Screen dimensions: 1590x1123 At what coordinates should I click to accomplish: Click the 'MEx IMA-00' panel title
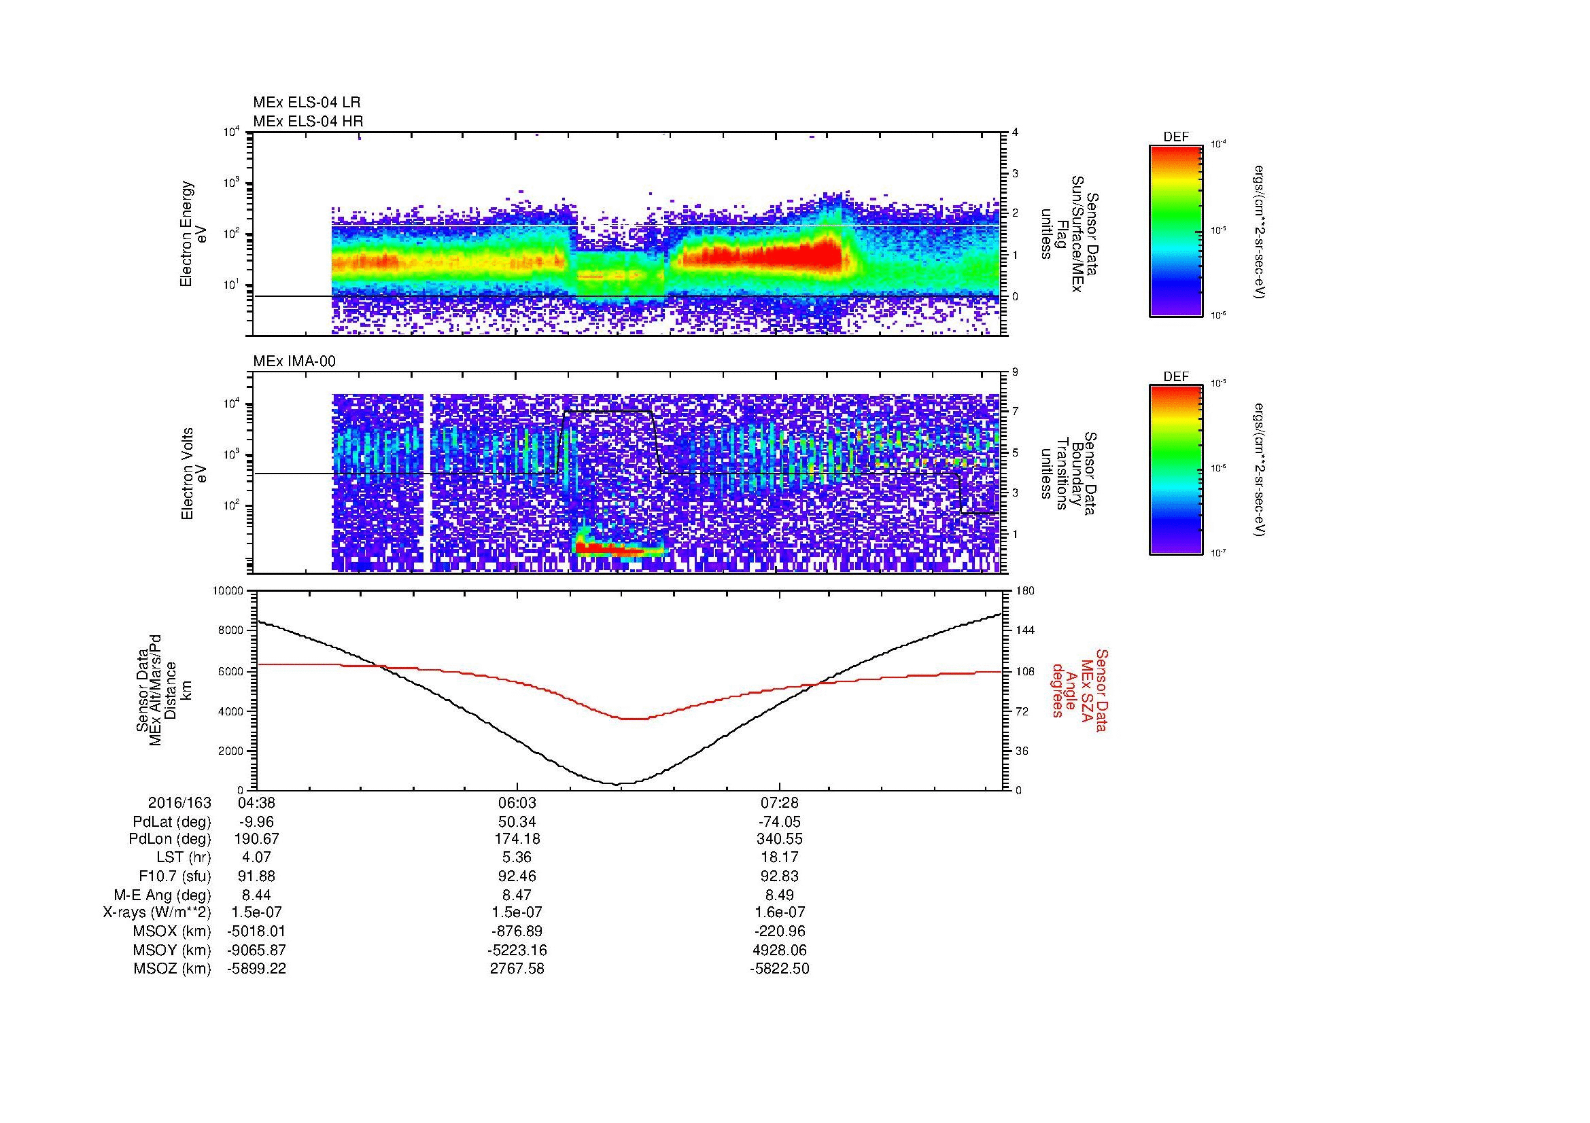point(294,361)
